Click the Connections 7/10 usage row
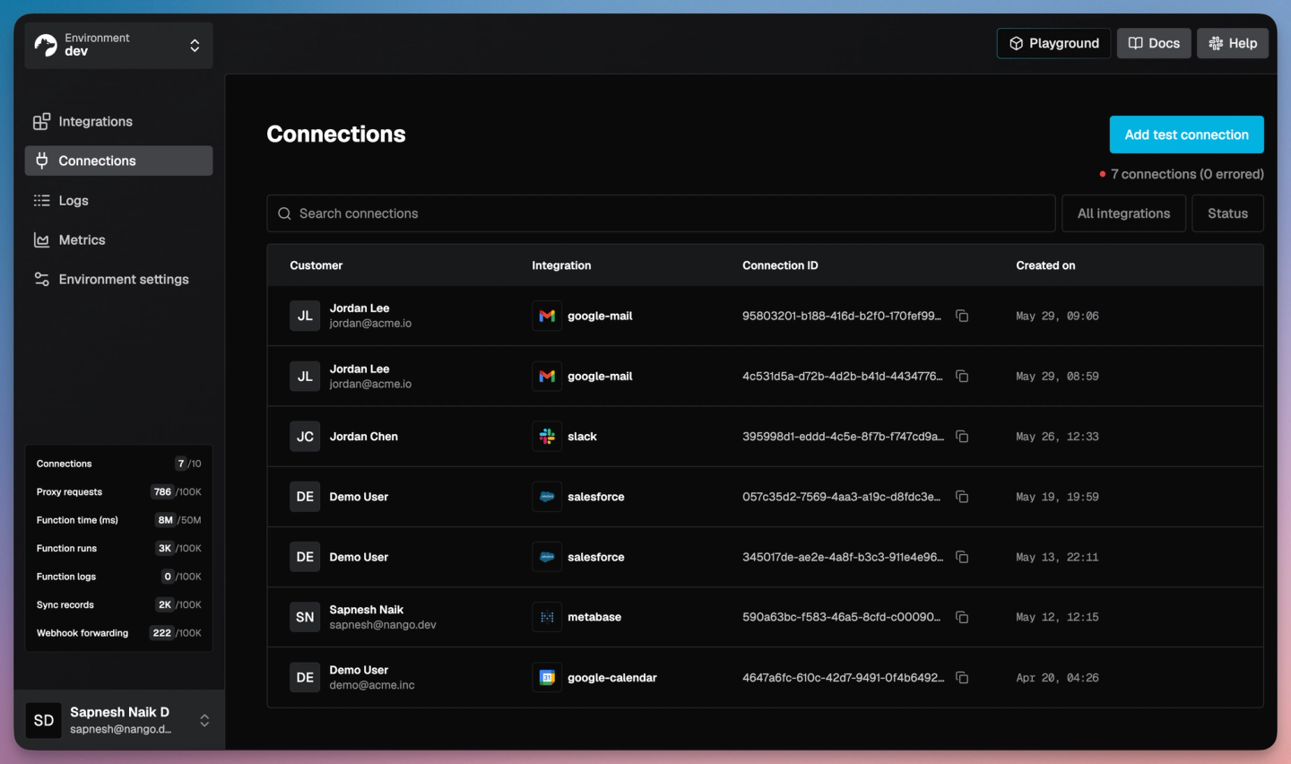Viewport: 1291px width, 764px height. pos(118,464)
